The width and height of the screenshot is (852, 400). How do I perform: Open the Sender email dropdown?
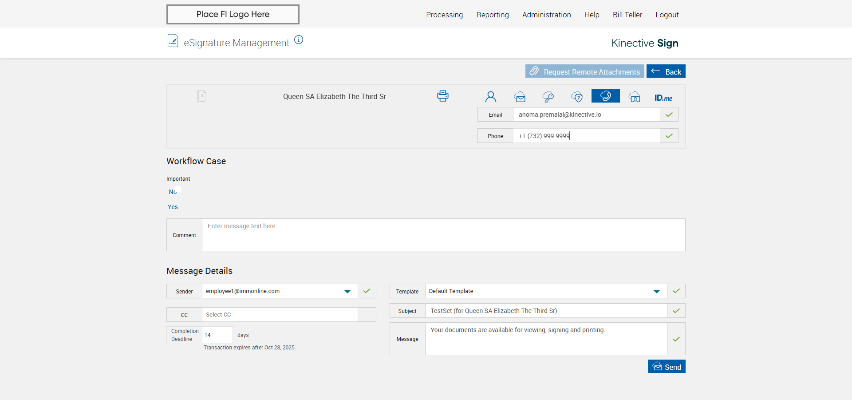point(347,291)
